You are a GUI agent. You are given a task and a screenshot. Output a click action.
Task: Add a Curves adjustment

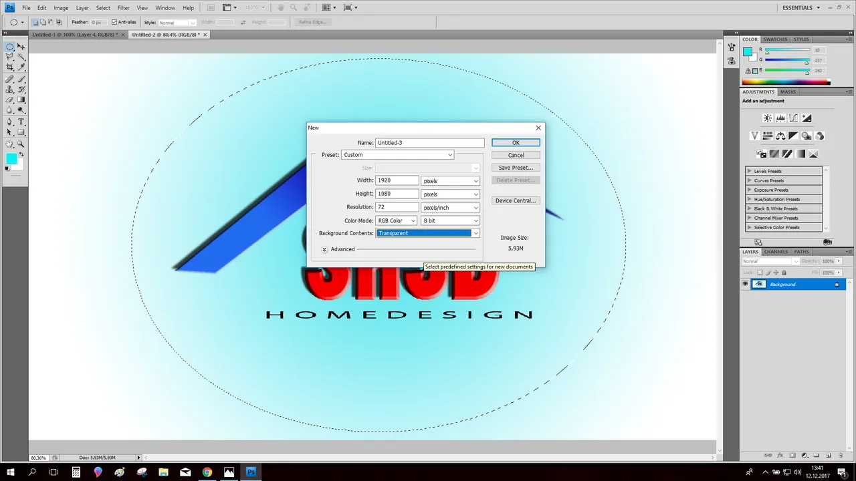794,118
